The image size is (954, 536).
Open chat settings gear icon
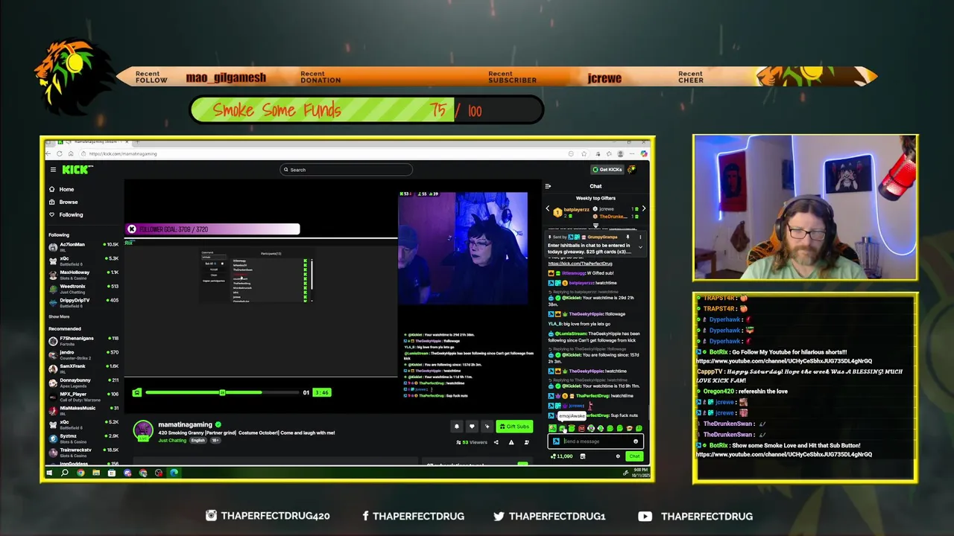[618, 456]
